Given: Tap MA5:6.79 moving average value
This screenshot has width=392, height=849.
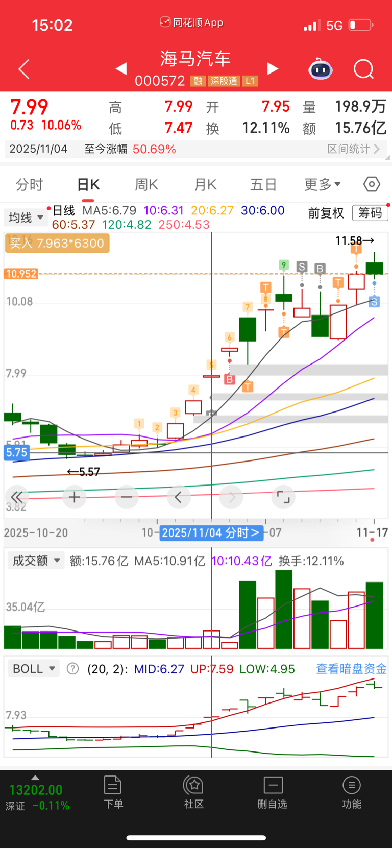Looking at the screenshot, I should point(109,210).
